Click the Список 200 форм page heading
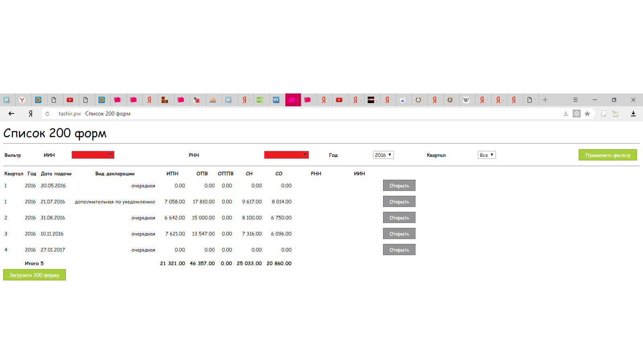 [x=55, y=133]
